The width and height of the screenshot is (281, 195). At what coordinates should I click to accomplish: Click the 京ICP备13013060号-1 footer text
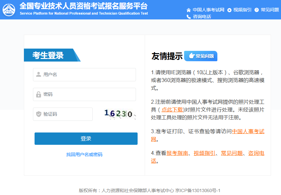[198, 190]
